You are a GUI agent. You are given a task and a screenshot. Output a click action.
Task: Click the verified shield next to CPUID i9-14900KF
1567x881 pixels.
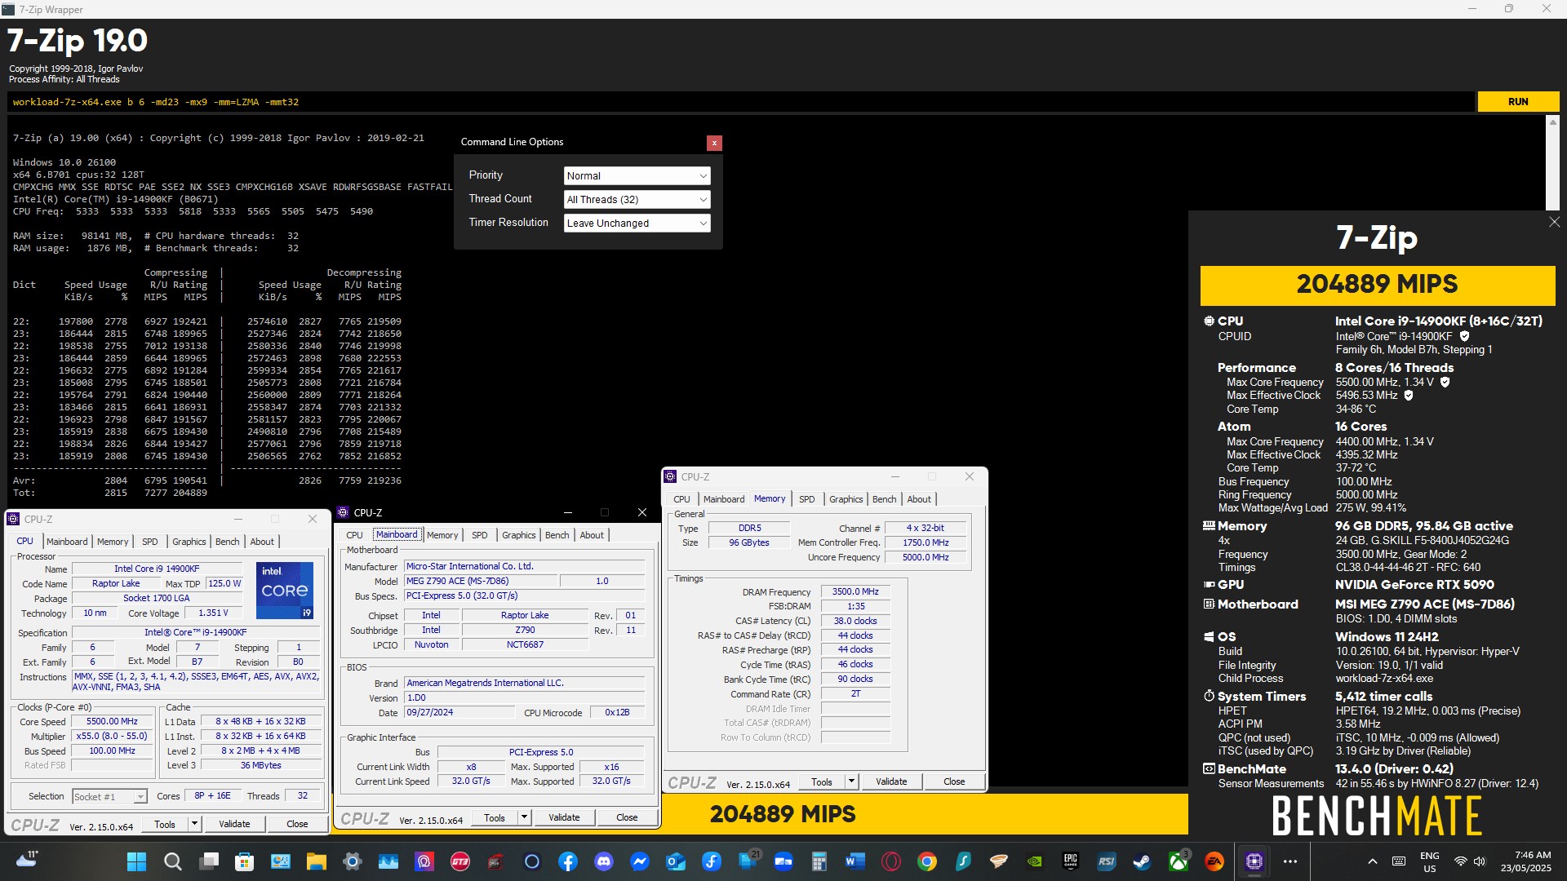click(1464, 336)
